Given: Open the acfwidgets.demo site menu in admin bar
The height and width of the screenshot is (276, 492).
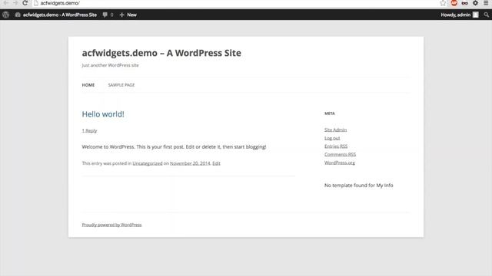Looking at the screenshot, I should [56, 15].
